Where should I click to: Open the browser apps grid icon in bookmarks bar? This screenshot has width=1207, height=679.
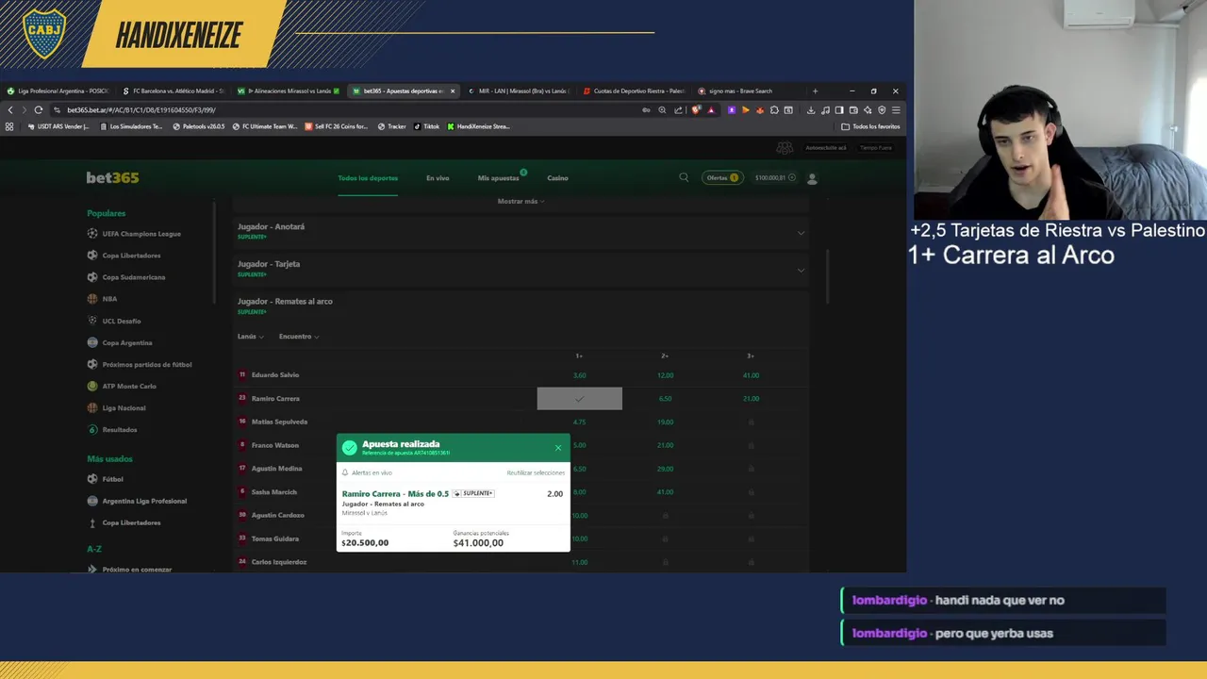[x=9, y=126]
